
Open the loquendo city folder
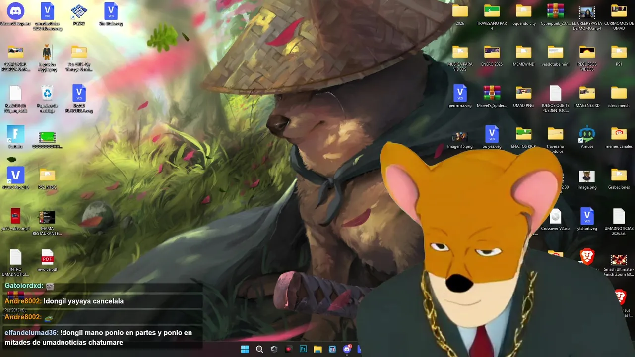point(523,11)
